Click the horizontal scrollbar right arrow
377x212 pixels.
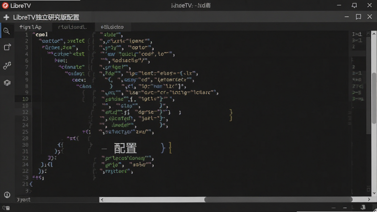(x=369, y=199)
